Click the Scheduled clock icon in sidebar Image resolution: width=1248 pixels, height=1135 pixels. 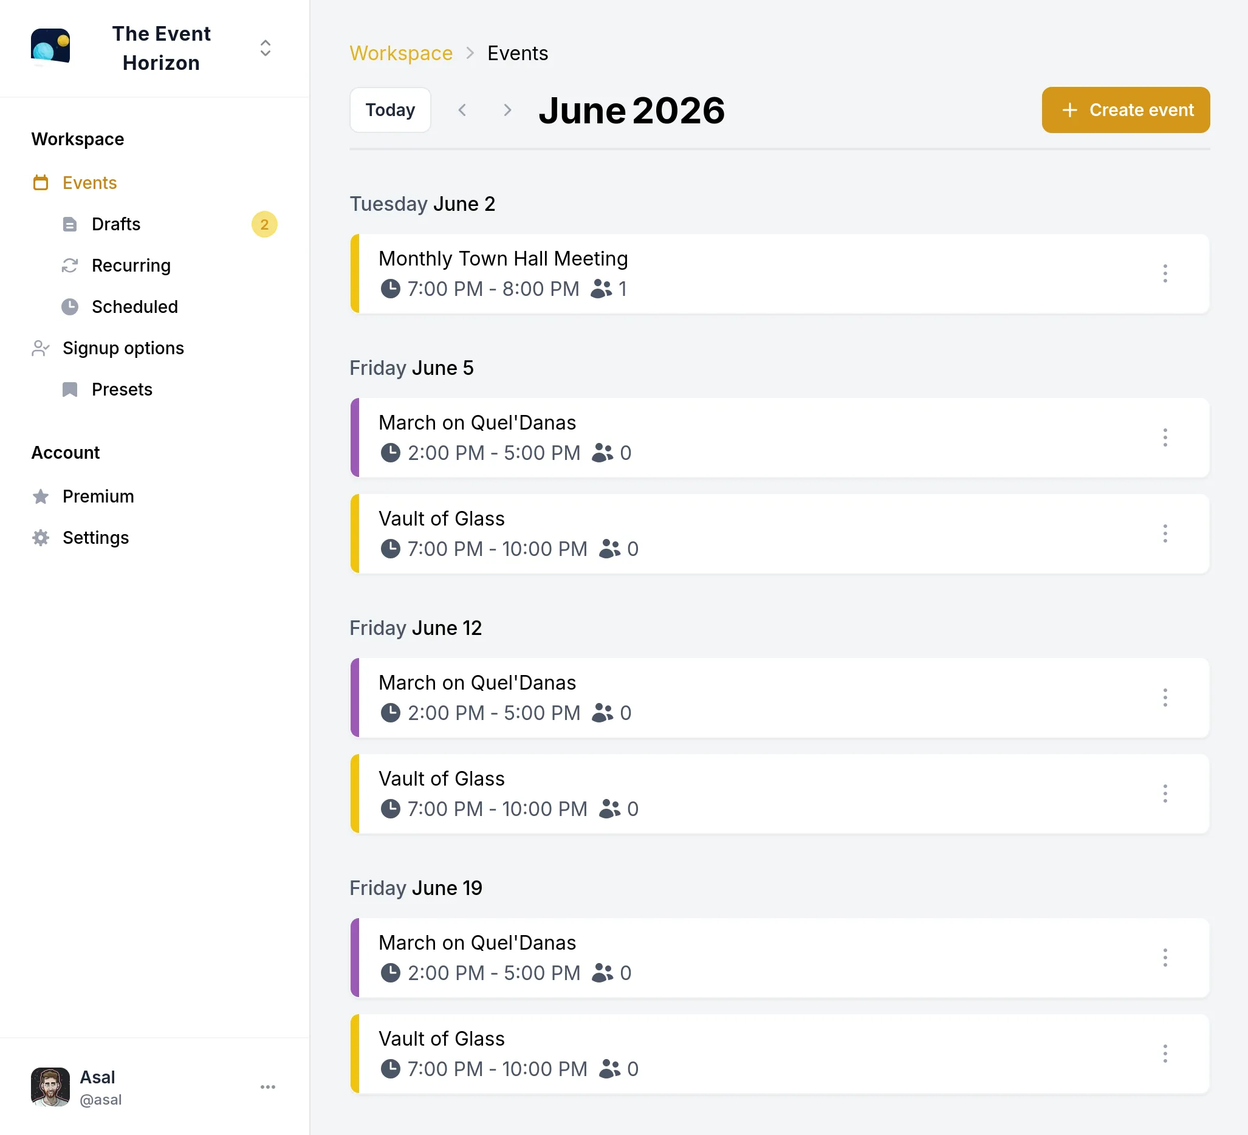click(x=70, y=306)
